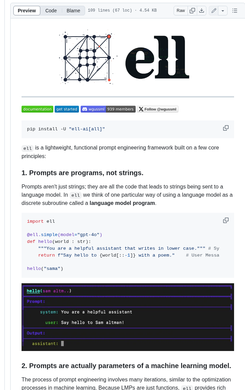The height and width of the screenshot is (390, 245).
Task: Click the hello terminal demo animation
Action: 128,317
